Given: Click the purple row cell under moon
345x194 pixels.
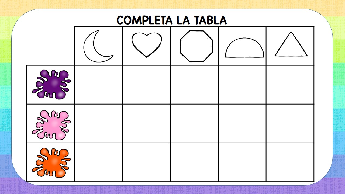Looking at the screenshot, I should (98, 85).
